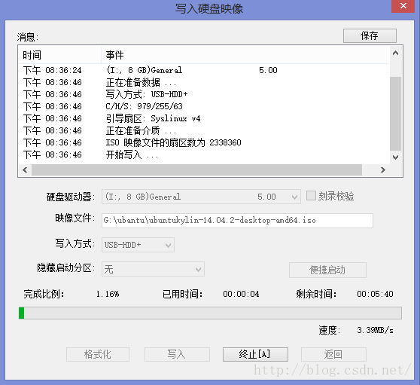Click the horizontal scrollbar thumb in message list
The width and height of the screenshot is (420, 385).
point(197,170)
